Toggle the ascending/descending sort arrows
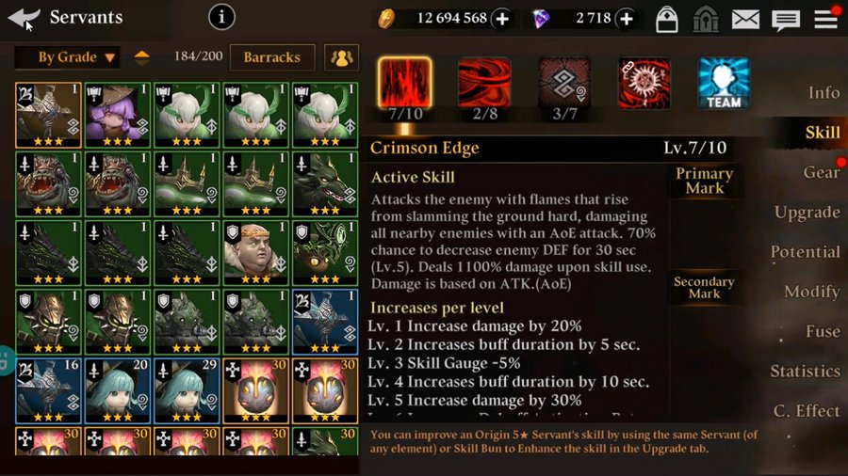848x476 pixels. point(141,57)
